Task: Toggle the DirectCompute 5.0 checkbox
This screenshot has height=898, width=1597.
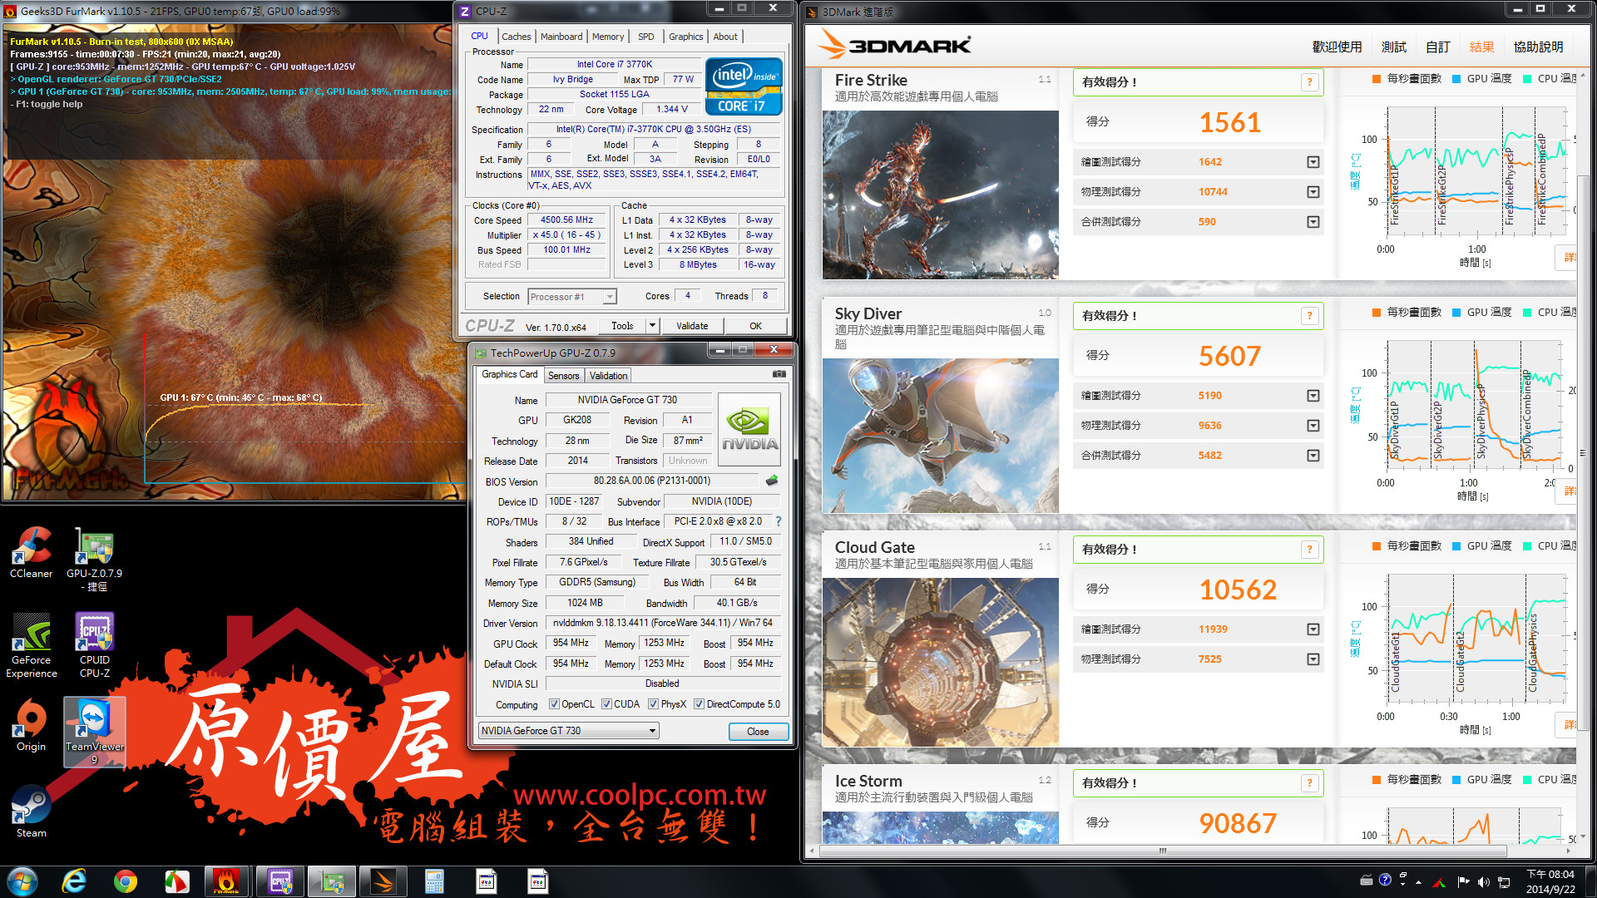Action: [699, 704]
